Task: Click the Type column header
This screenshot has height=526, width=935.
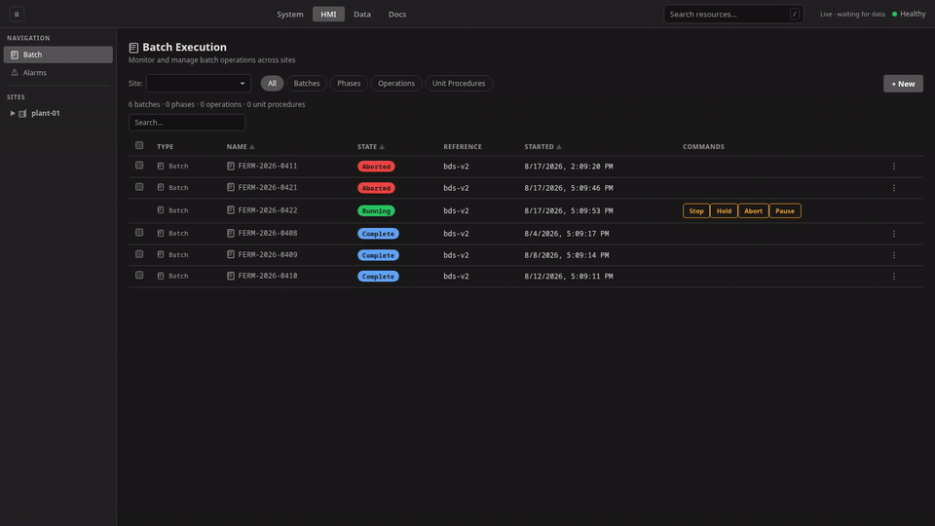Action: coord(166,147)
